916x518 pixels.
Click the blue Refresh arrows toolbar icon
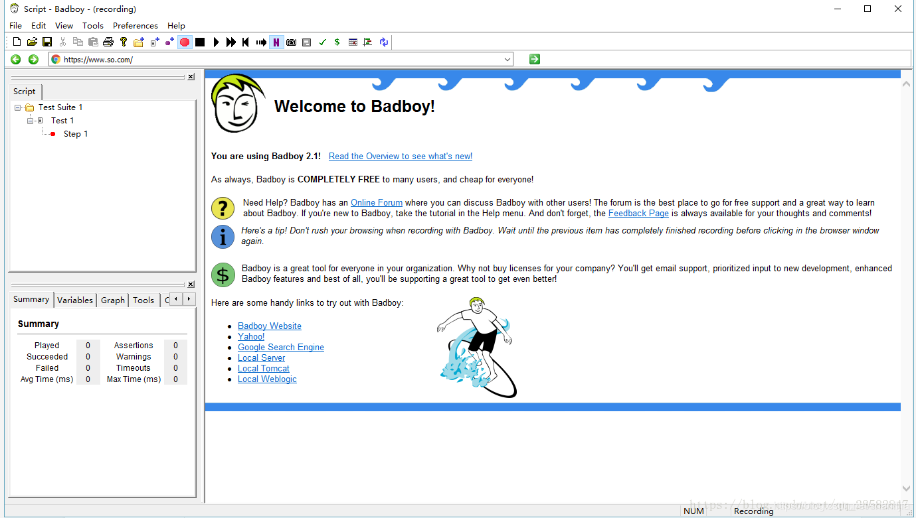point(383,42)
